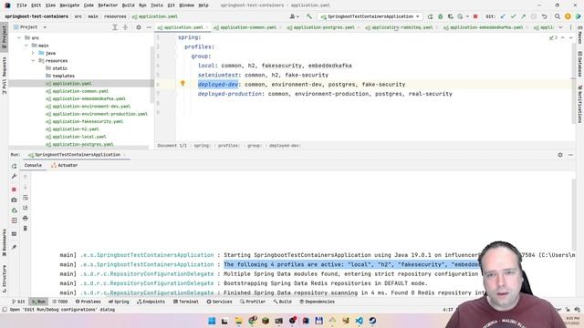Open the Problems tool window button

coord(88,302)
